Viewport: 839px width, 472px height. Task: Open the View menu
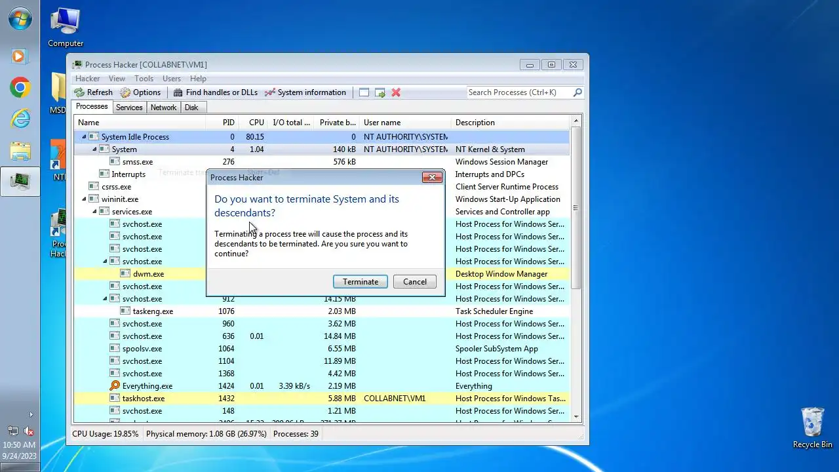117,79
